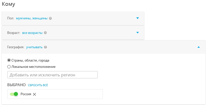Click the ВЫБРАНО heading text
206x105 pixels.
[x=16, y=85]
